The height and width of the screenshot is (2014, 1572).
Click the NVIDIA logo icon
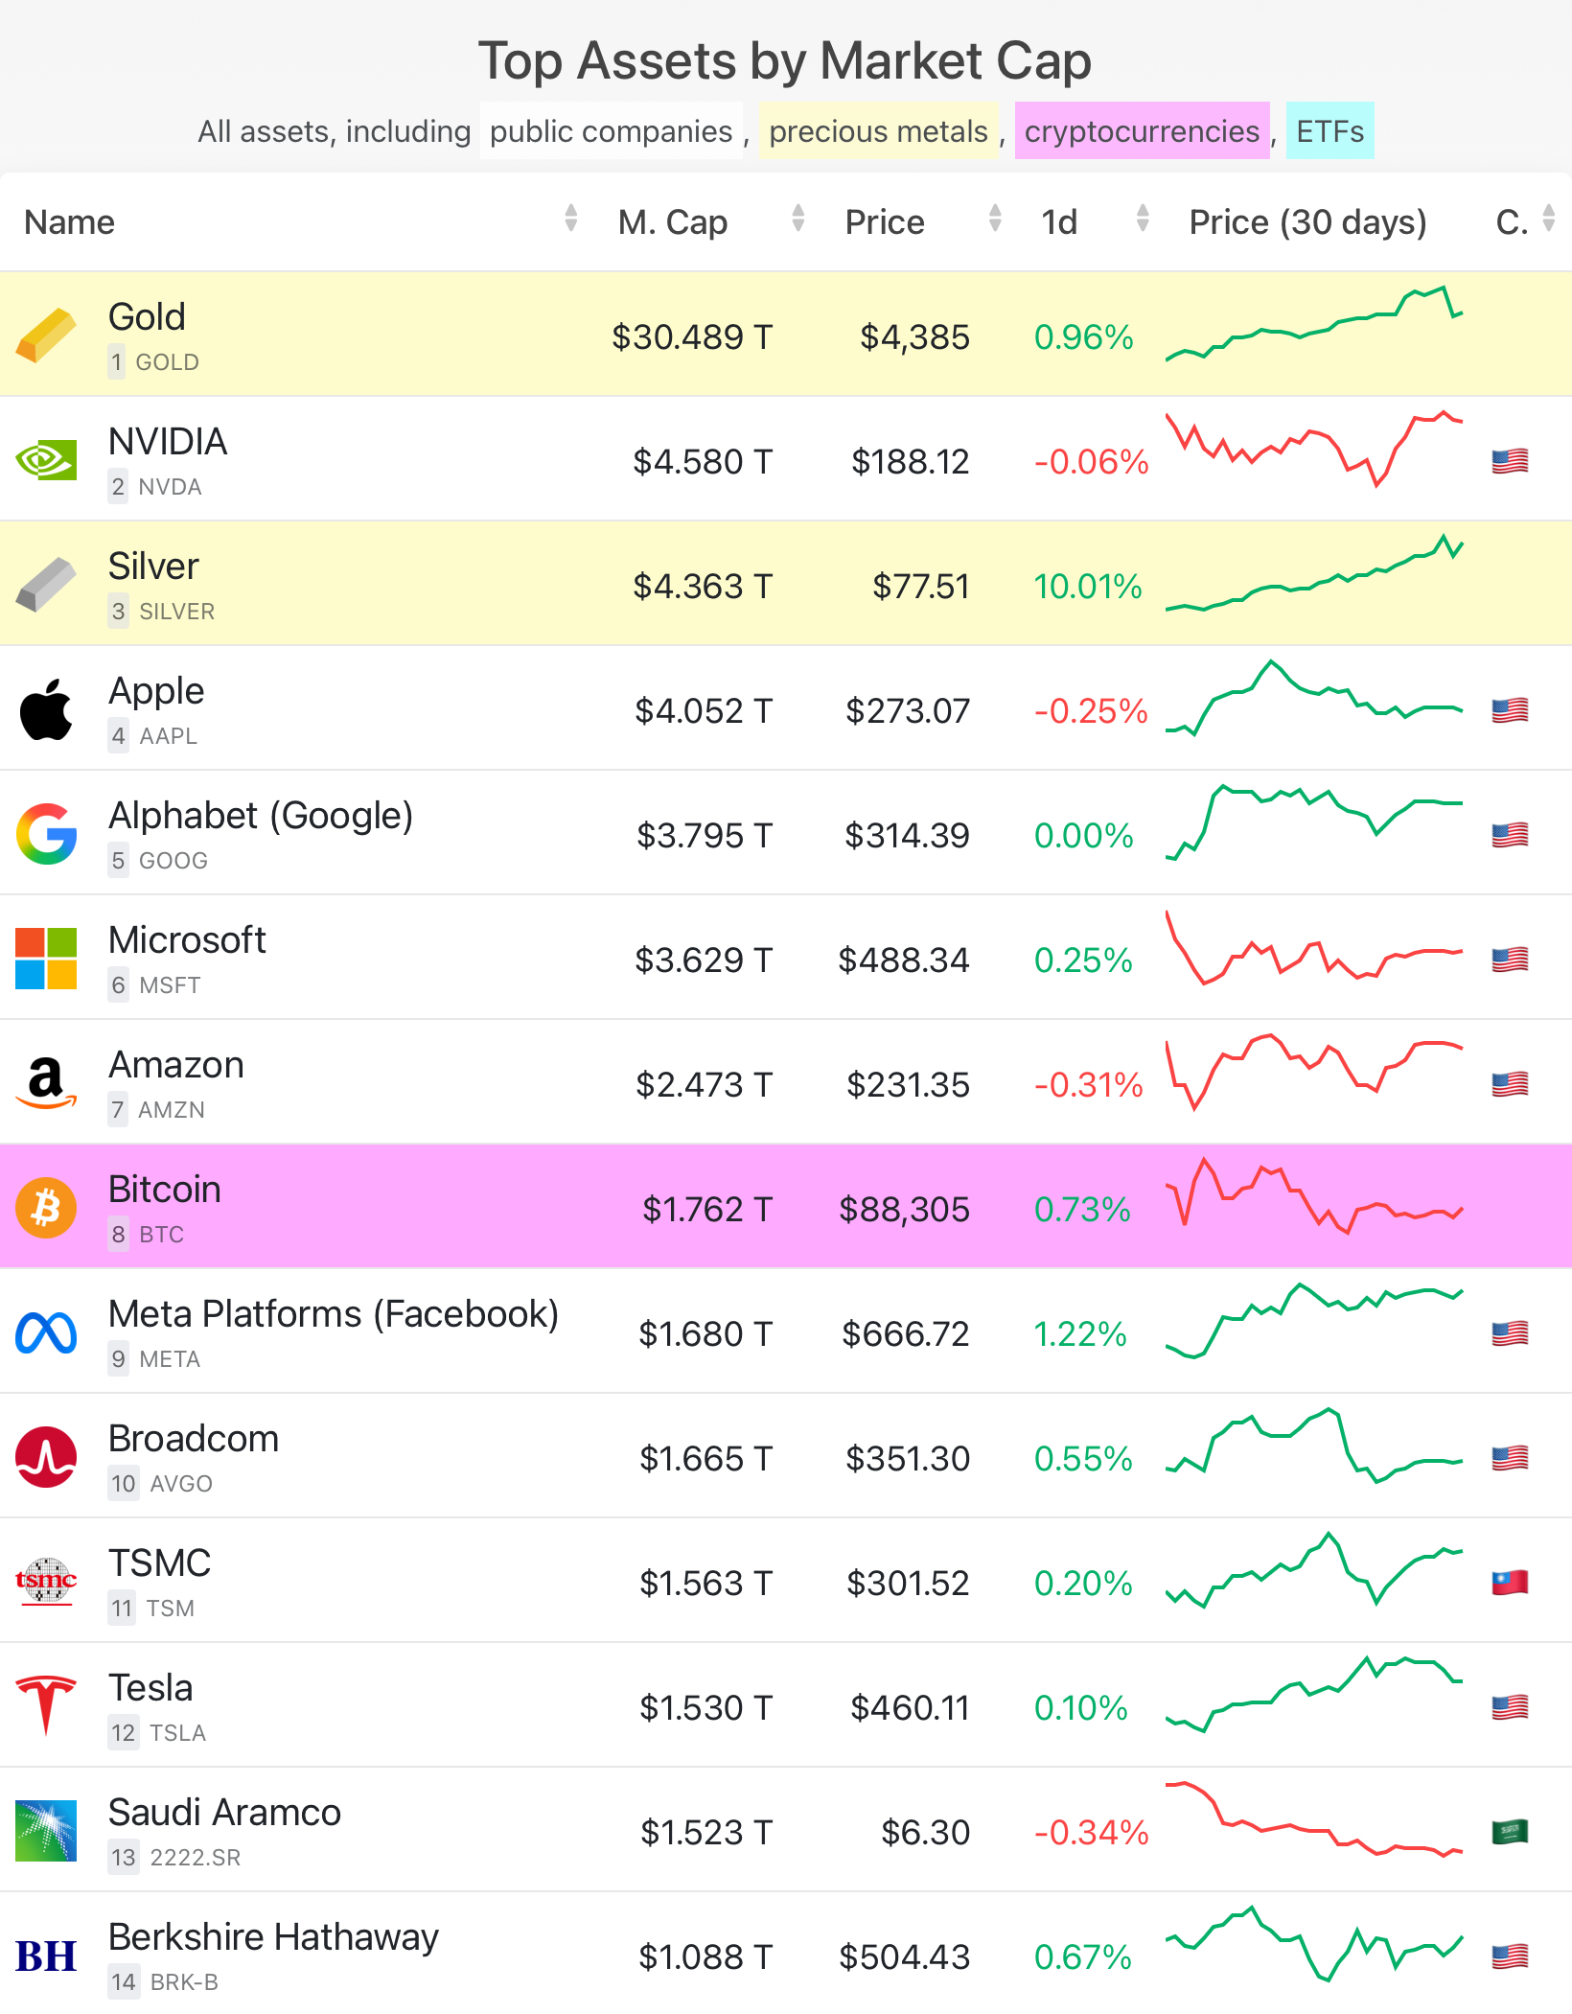46,460
